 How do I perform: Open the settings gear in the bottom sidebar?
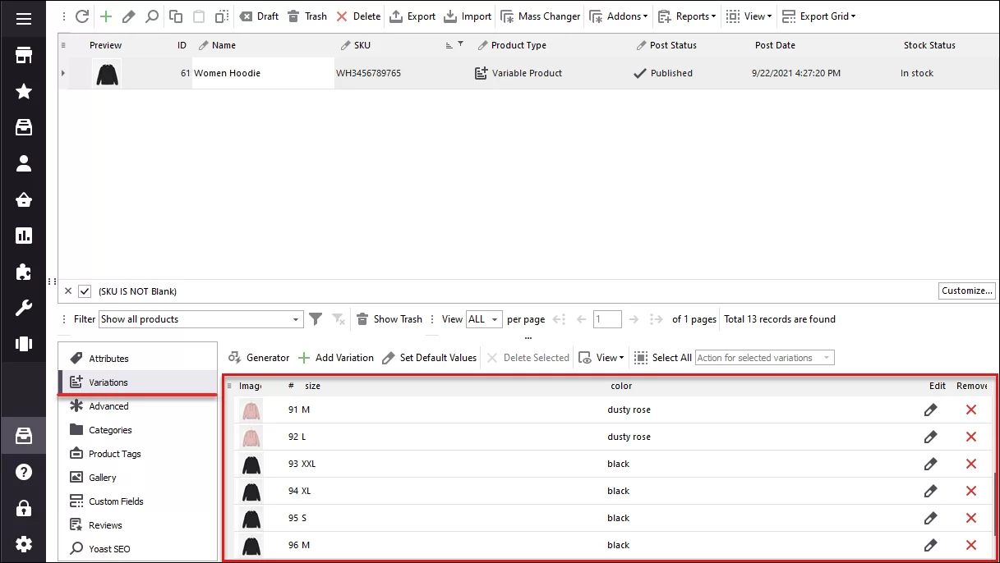[23, 544]
